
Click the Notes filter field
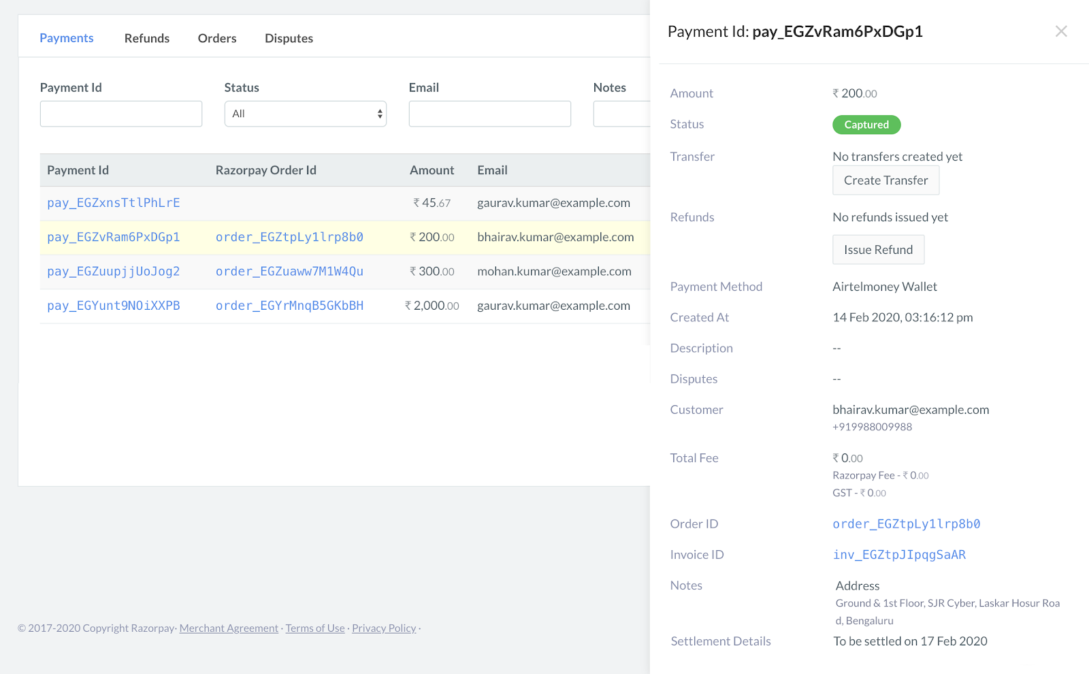click(623, 113)
